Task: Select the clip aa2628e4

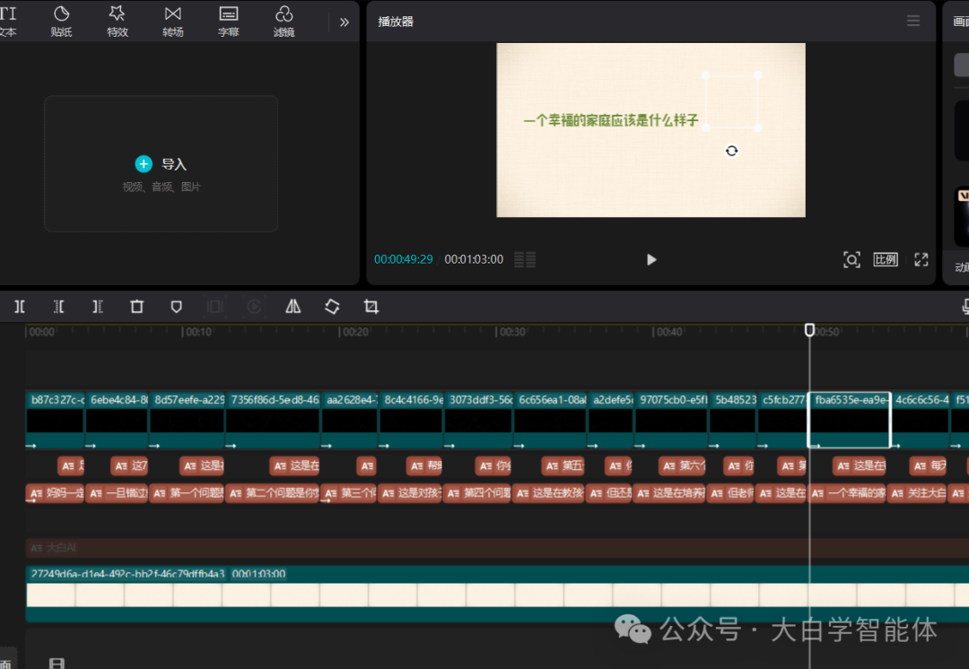Action: pos(350,420)
